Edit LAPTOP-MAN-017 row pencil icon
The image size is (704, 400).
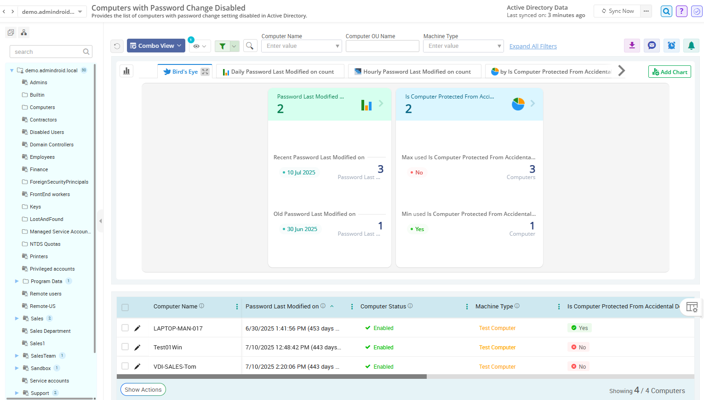tap(137, 328)
